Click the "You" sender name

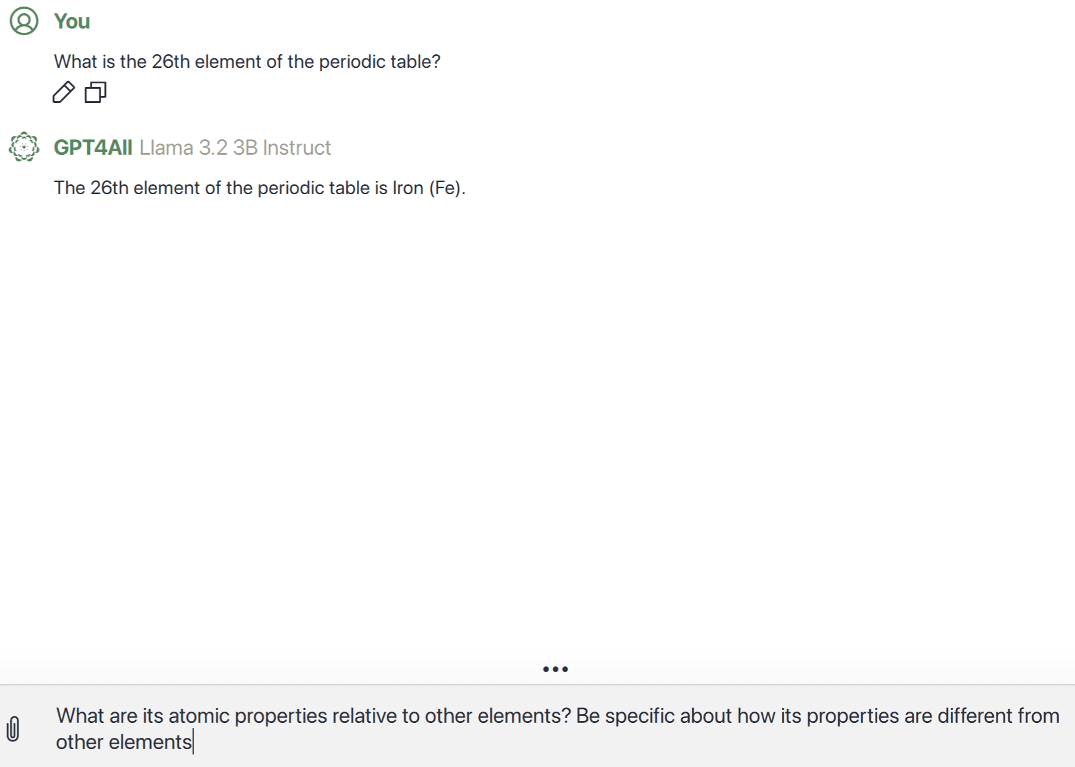71,21
